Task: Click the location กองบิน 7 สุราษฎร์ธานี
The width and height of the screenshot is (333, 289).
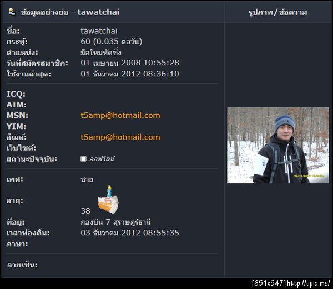Action: 116,222
